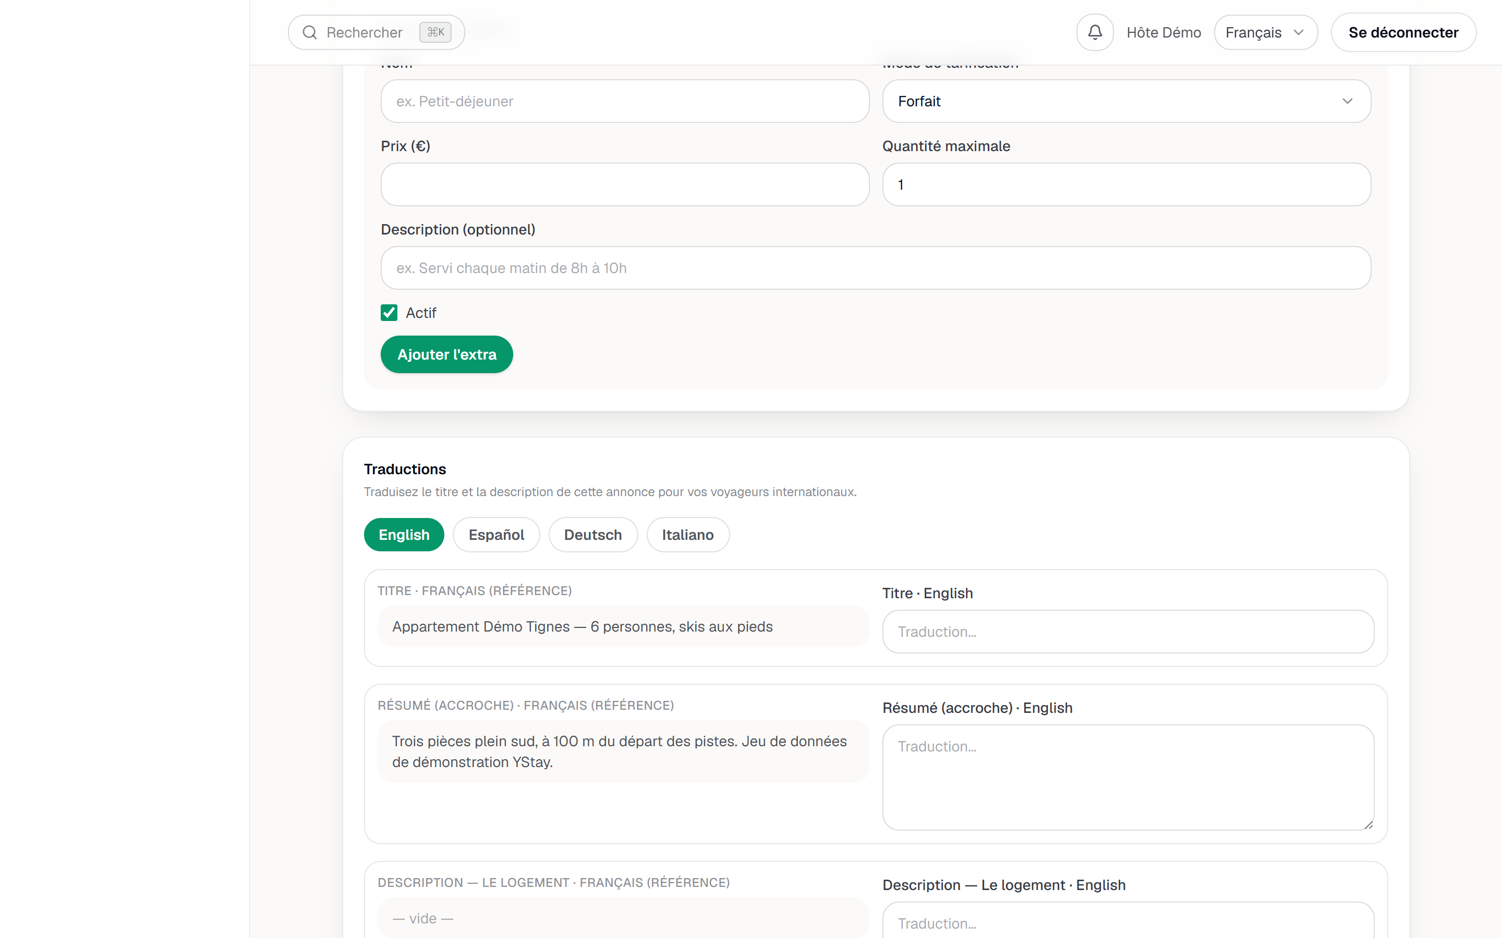Open the notifications bell
This screenshot has width=1502, height=938.
tap(1095, 32)
